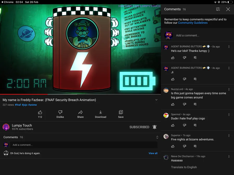
Task: Open Spermol's profile avatar
Action: click(x=166, y=115)
